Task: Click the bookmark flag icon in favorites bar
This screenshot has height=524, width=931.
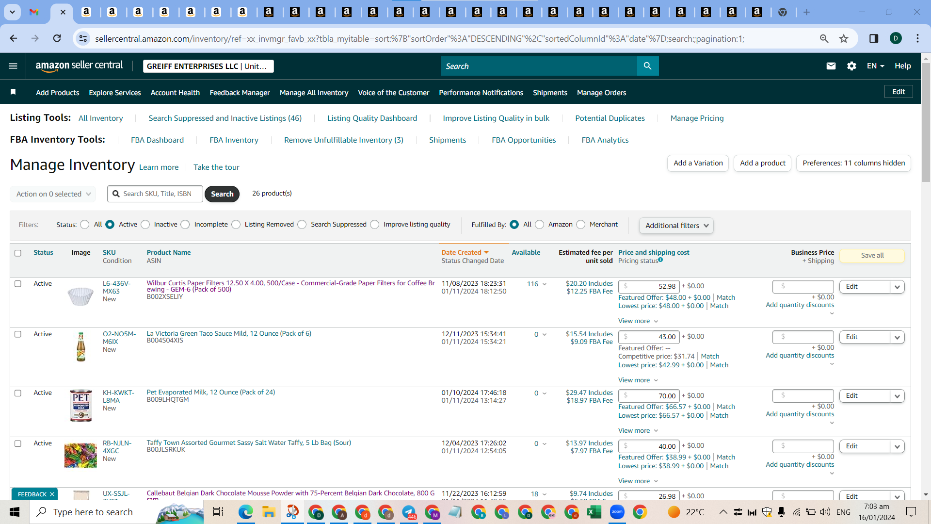Action: (13, 92)
